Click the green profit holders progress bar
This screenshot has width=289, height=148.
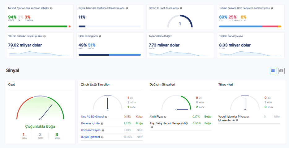pos(37,26)
